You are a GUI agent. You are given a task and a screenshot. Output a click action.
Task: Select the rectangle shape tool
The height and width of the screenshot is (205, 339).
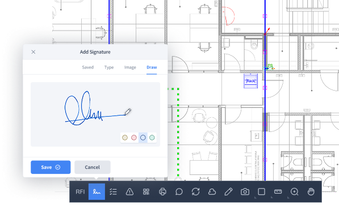tap(261, 191)
